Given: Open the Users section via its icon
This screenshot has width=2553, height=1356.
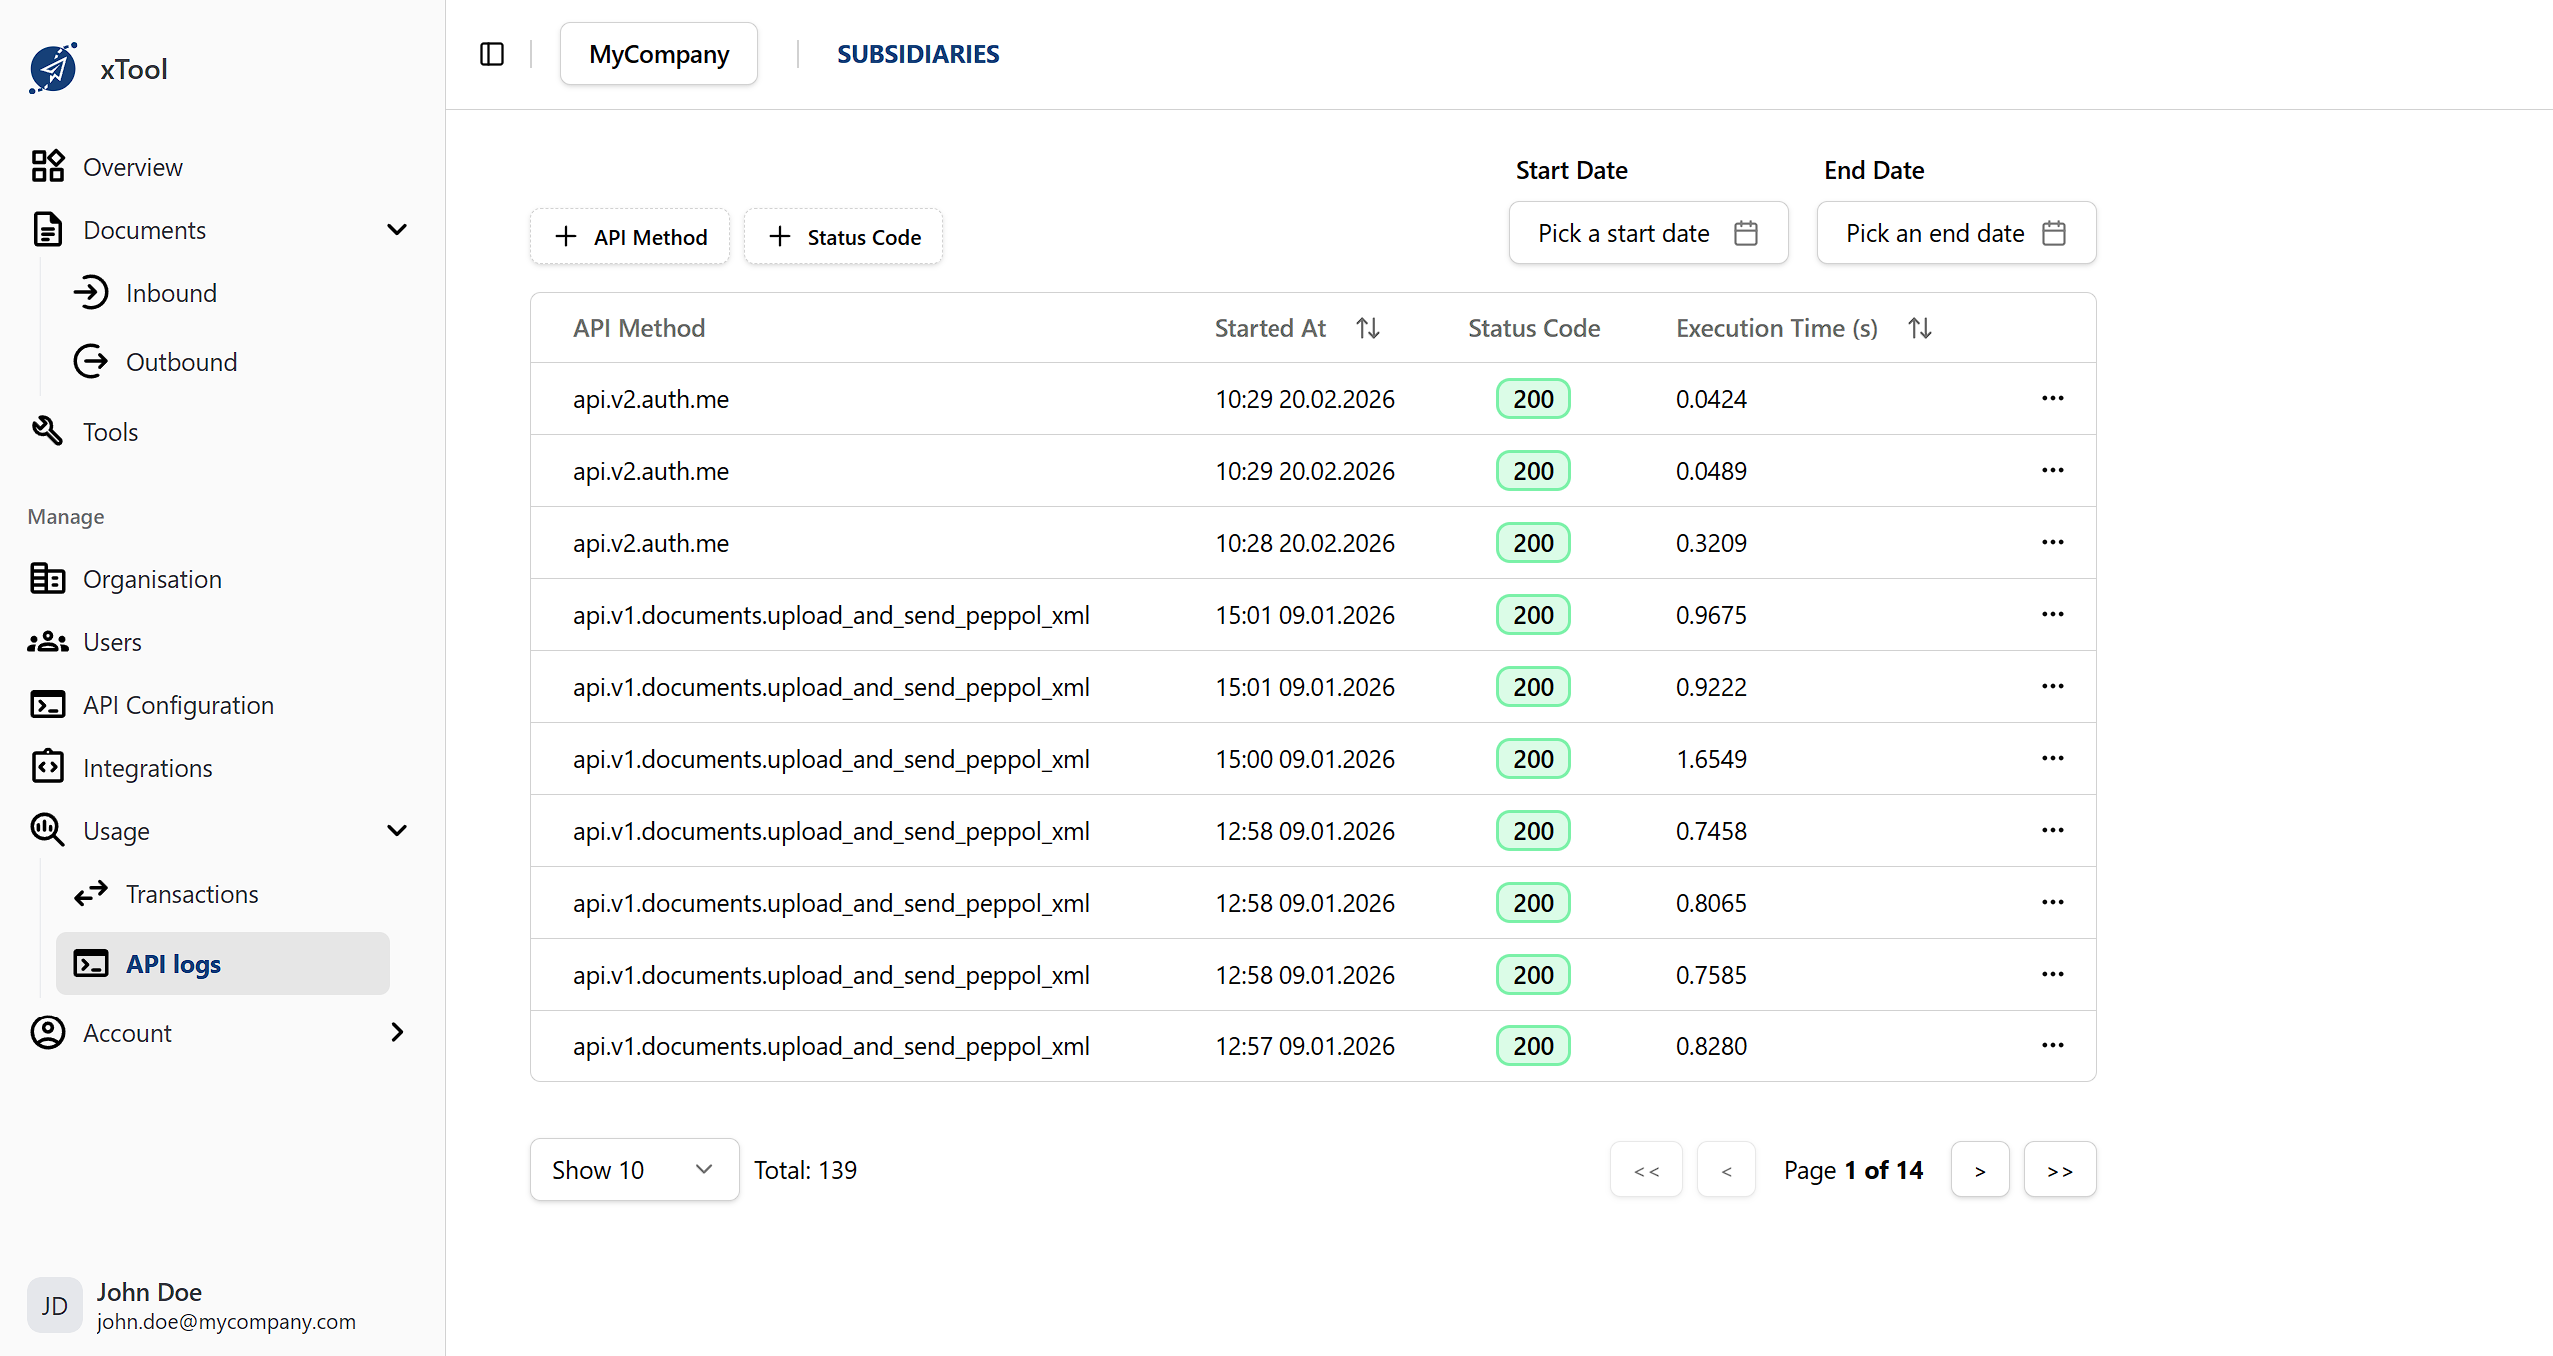Looking at the screenshot, I should pos(47,642).
